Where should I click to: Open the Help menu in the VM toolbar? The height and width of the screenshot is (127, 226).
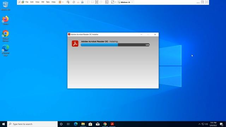click(x=53, y=2)
